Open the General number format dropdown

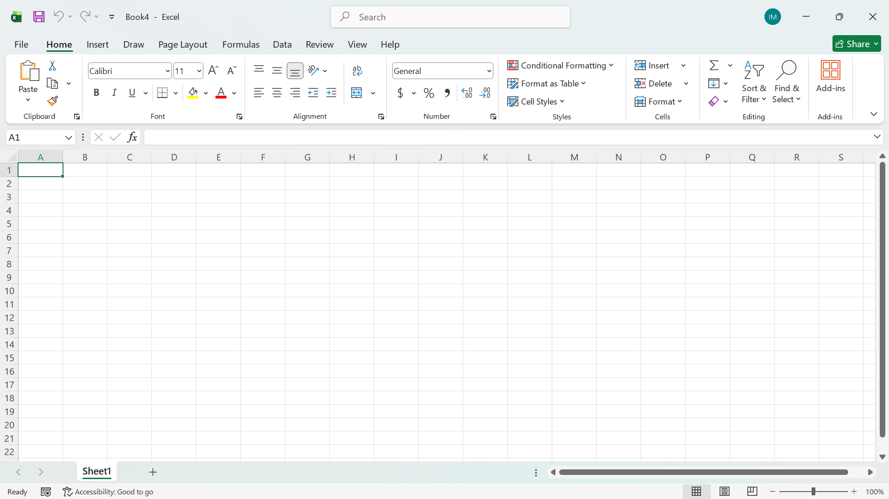(489, 71)
